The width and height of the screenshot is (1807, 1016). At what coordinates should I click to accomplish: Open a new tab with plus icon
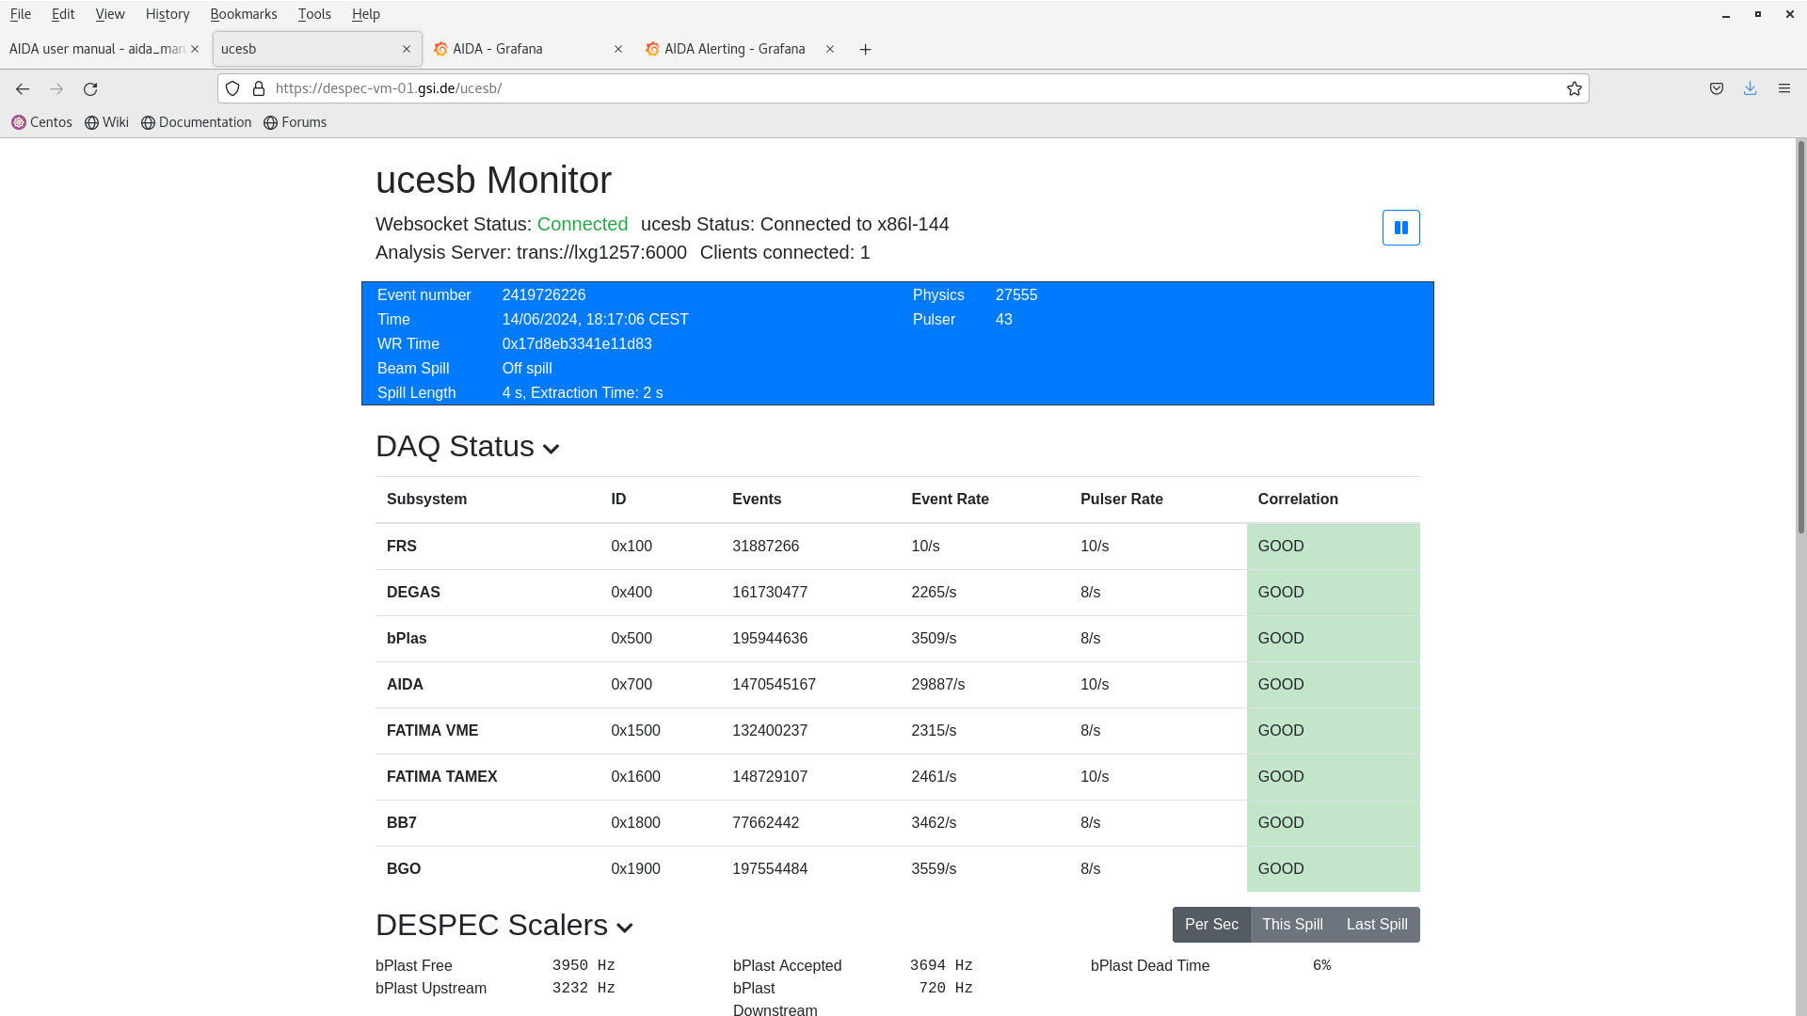click(865, 49)
